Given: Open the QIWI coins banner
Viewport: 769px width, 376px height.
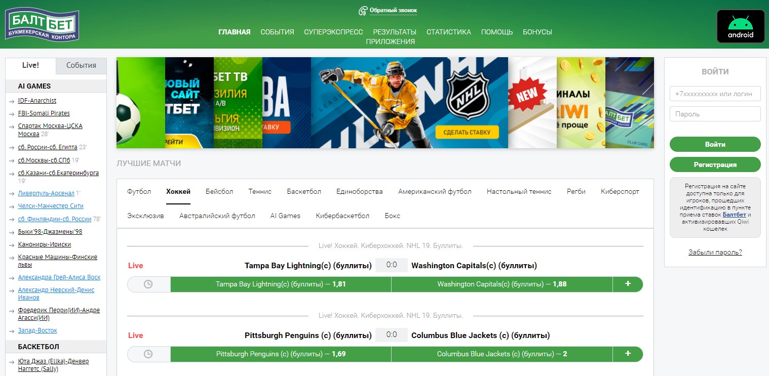Looking at the screenshot, I should tap(581, 103).
